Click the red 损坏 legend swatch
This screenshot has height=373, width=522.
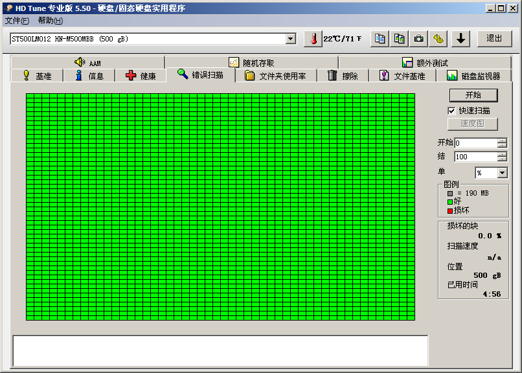click(x=450, y=210)
